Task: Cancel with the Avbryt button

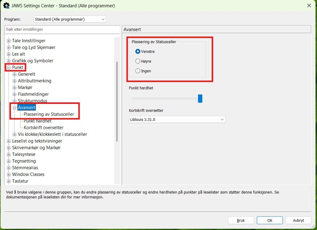Action: click(x=298, y=220)
